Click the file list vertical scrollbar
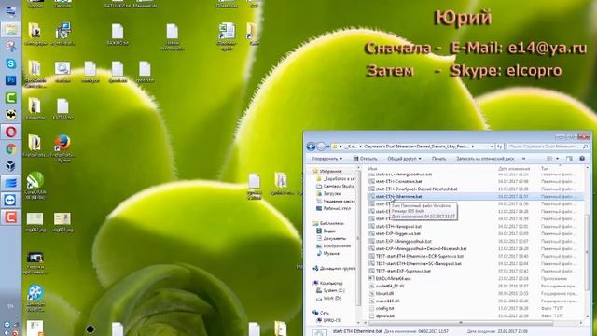Image resolution: width=597 pixels, height=336 pixels. click(x=587, y=251)
